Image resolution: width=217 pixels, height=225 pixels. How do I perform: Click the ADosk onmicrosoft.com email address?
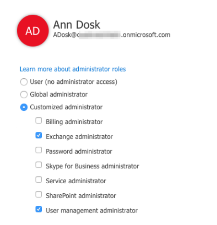pyautogui.click(x=112, y=35)
